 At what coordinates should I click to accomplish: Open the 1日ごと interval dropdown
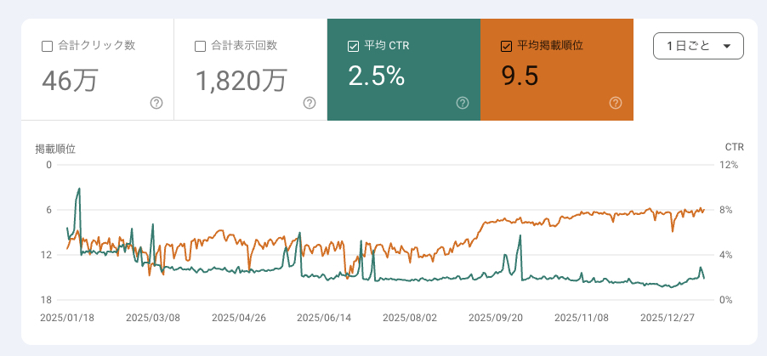coord(698,46)
